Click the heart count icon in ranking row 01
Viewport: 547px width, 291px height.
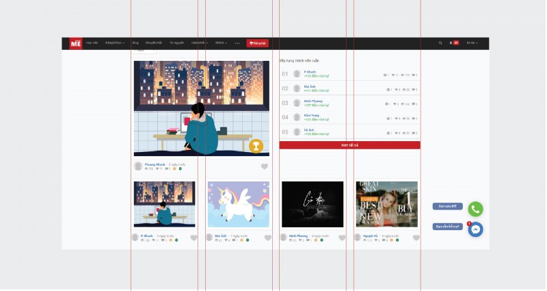393,75
